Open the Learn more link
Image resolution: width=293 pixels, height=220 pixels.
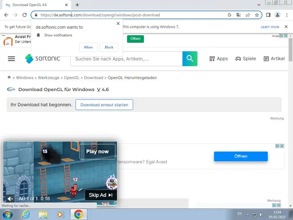270,27
